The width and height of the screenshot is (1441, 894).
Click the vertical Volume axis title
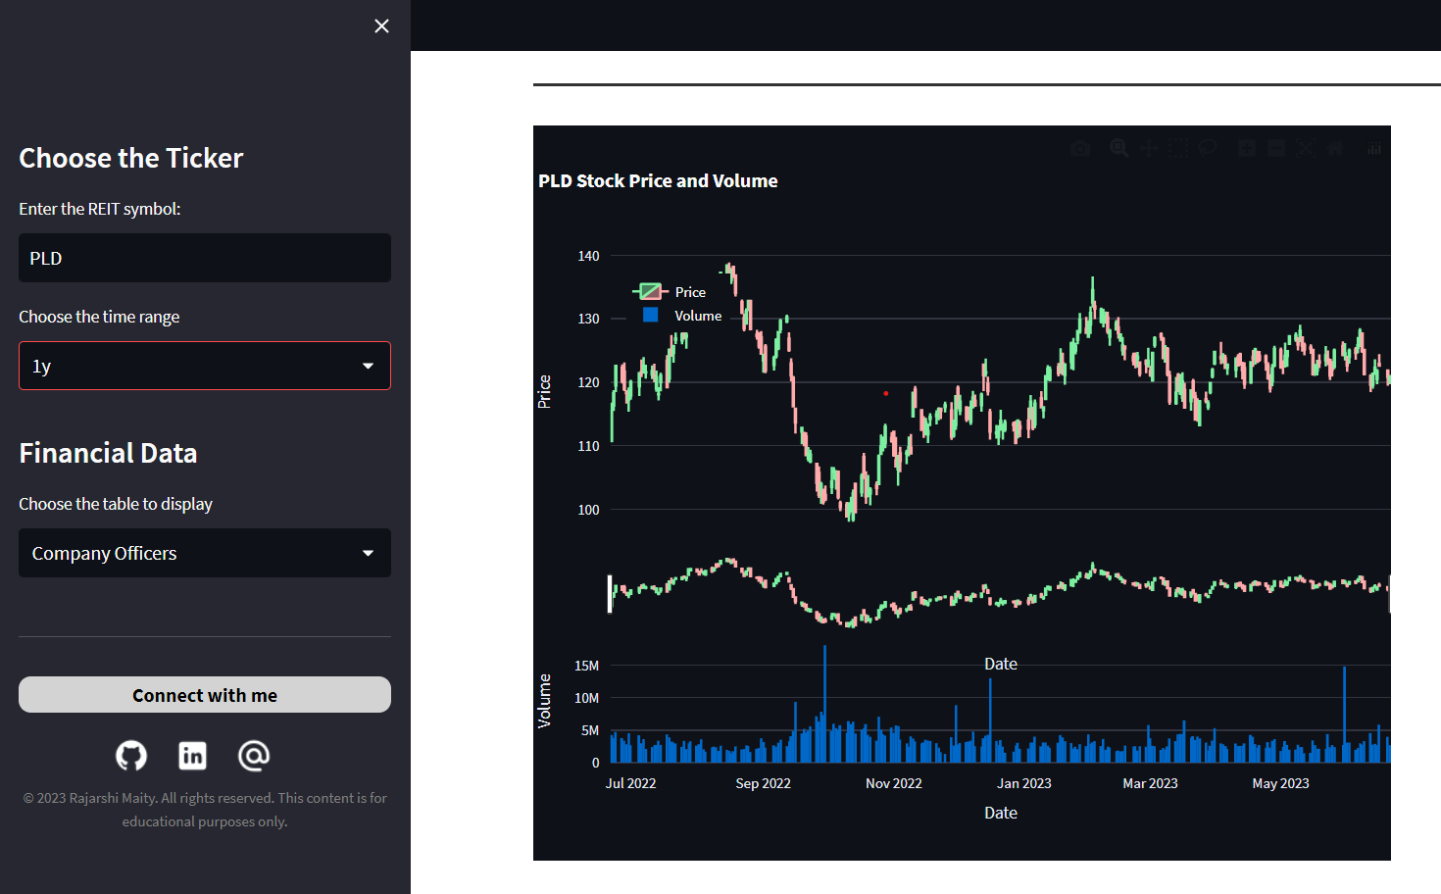click(544, 701)
